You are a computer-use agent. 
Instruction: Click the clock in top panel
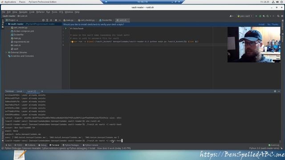[x=265, y=2]
